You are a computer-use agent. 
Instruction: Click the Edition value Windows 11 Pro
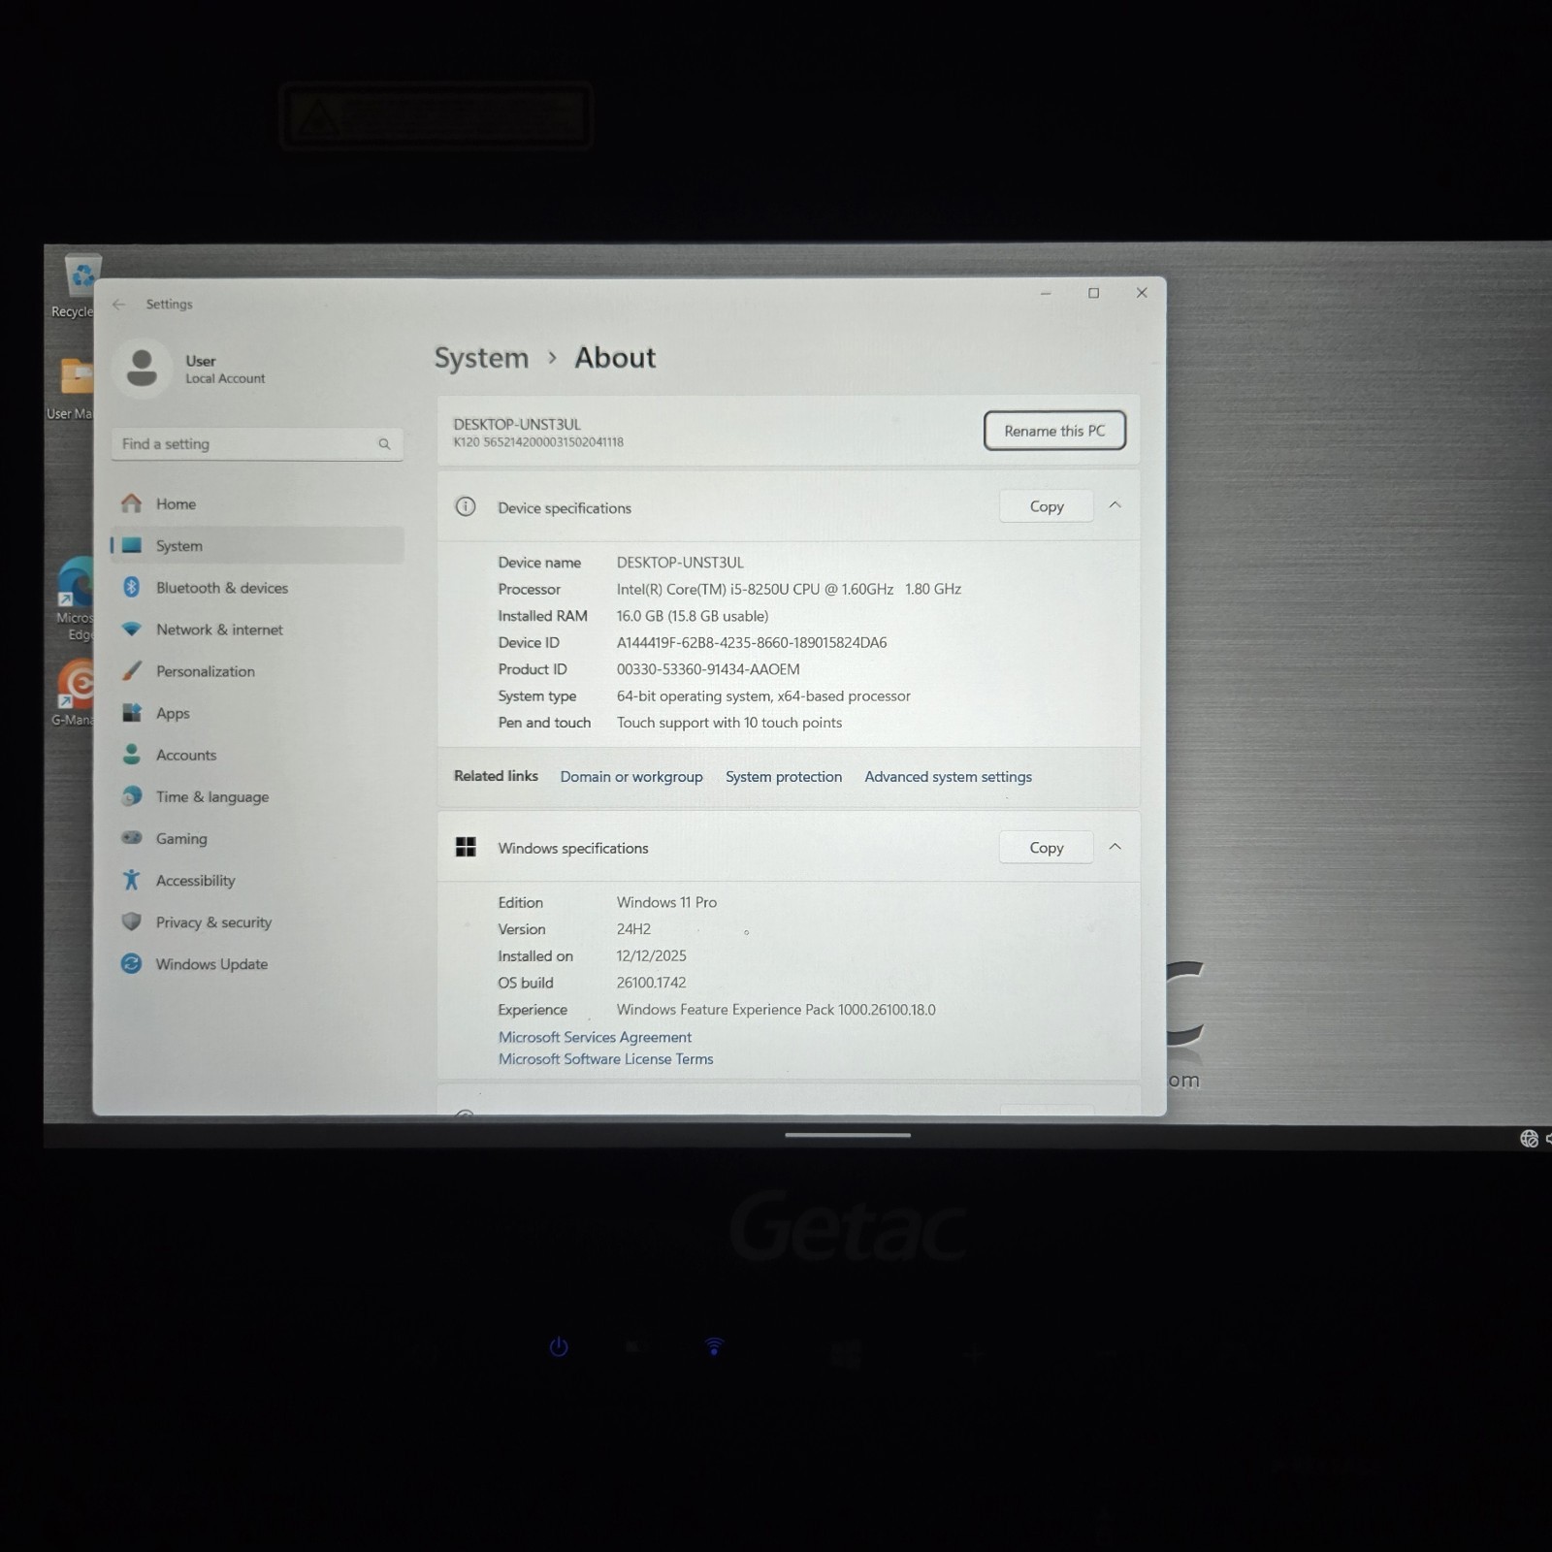pyautogui.click(x=666, y=902)
